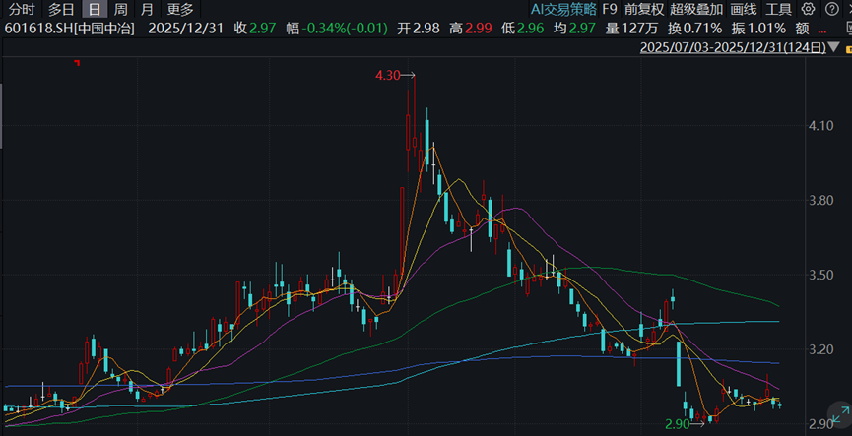Click the high price 高2.99

coord(471,29)
